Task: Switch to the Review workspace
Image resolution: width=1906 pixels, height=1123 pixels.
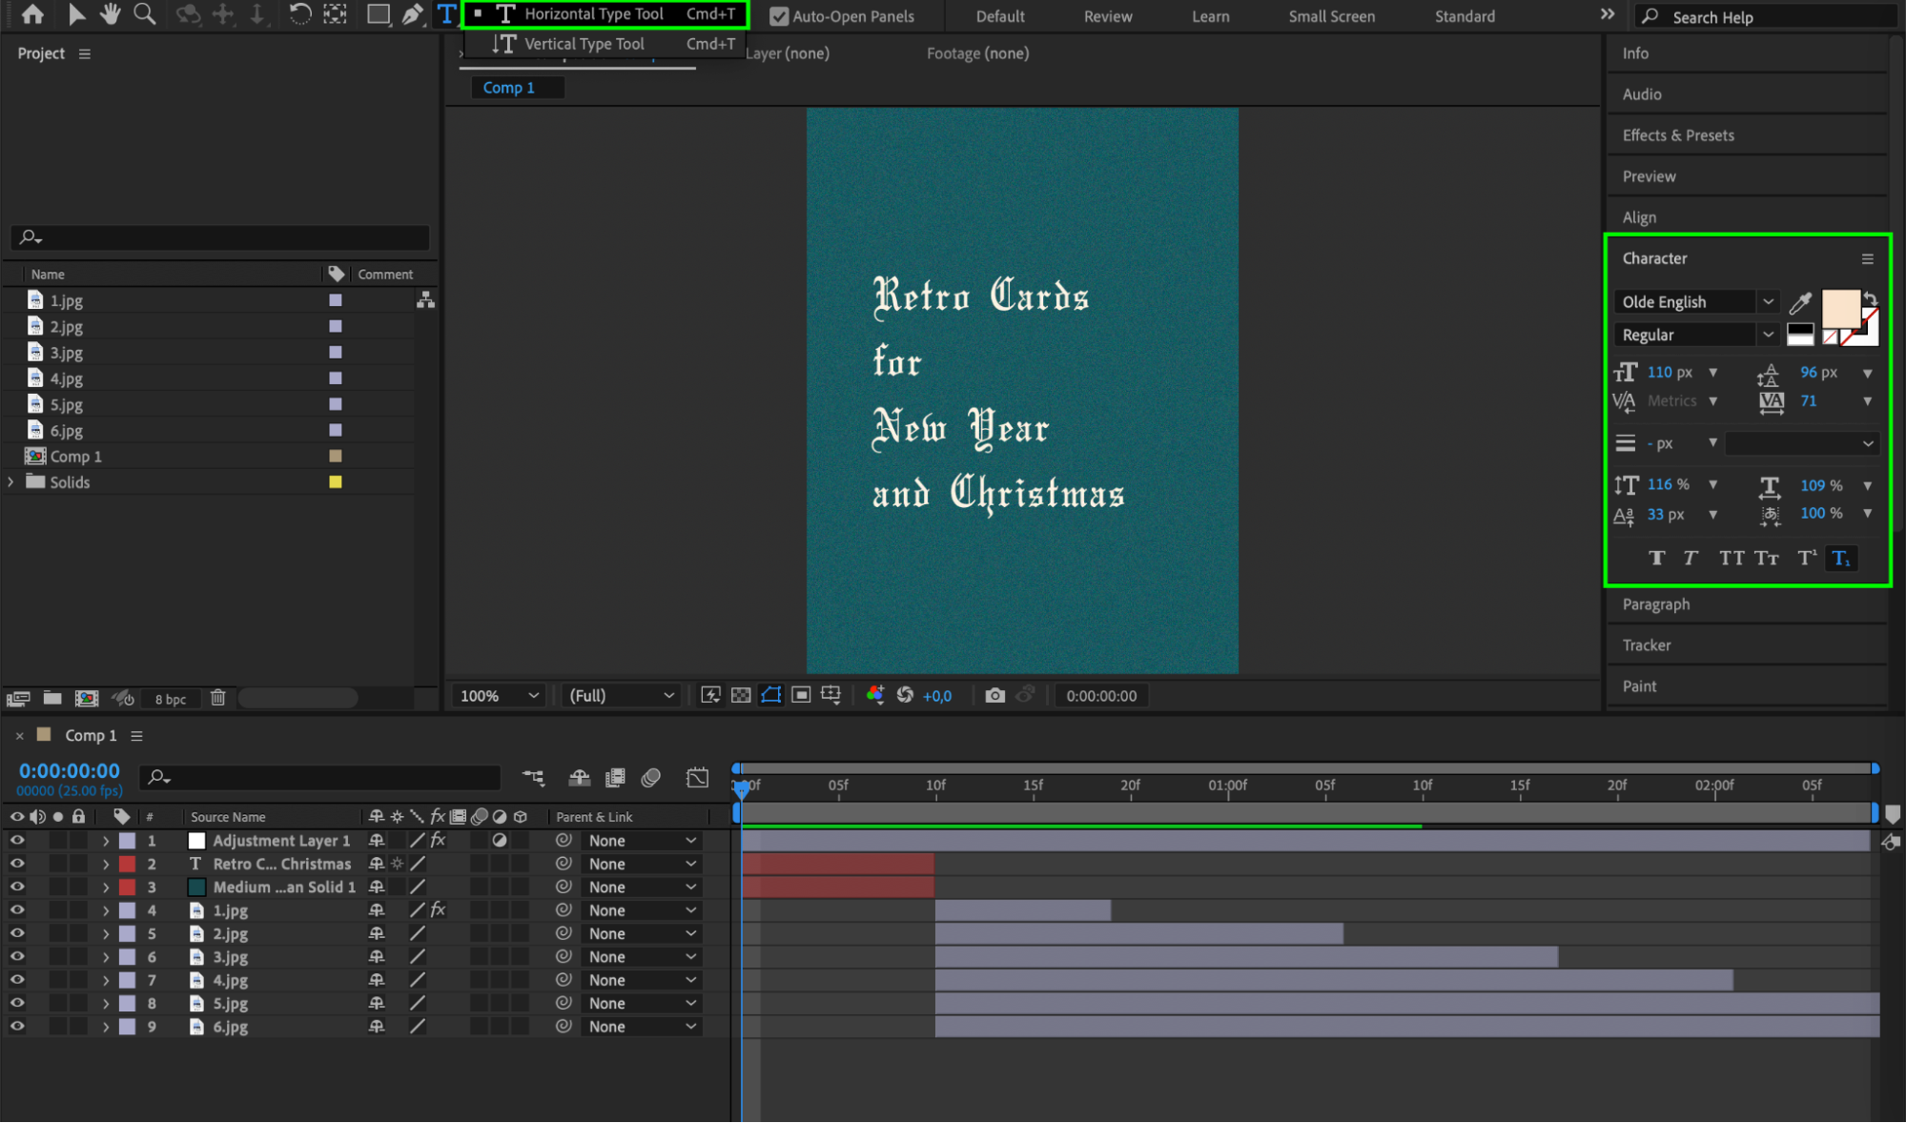Action: (1107, 16)
